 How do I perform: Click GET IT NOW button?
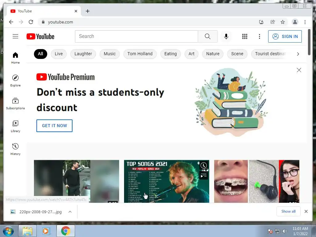click(54, 126)
